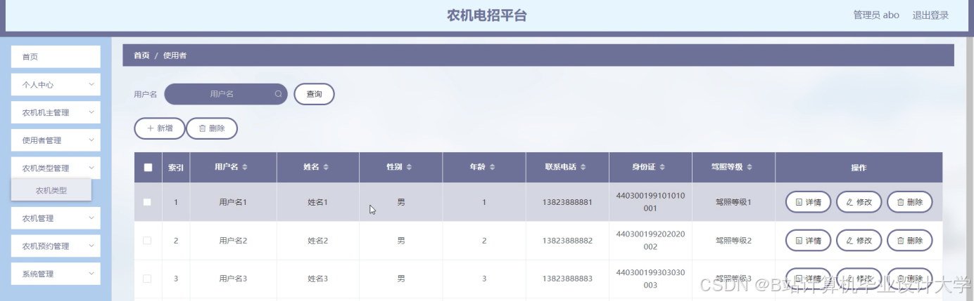Click the 姓名2 cell

click(x=318, y=241)
